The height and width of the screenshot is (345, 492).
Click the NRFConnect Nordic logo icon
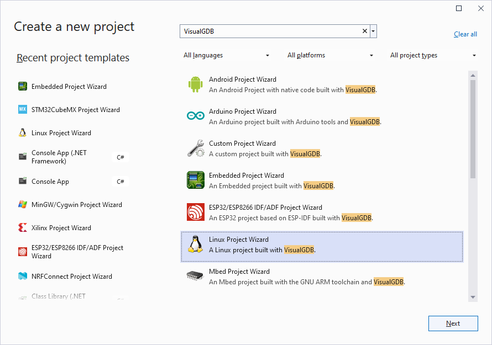click(23, 276)
